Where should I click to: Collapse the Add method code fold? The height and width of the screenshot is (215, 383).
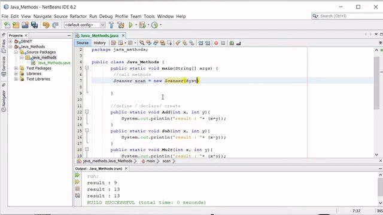(x=87, y=112)
